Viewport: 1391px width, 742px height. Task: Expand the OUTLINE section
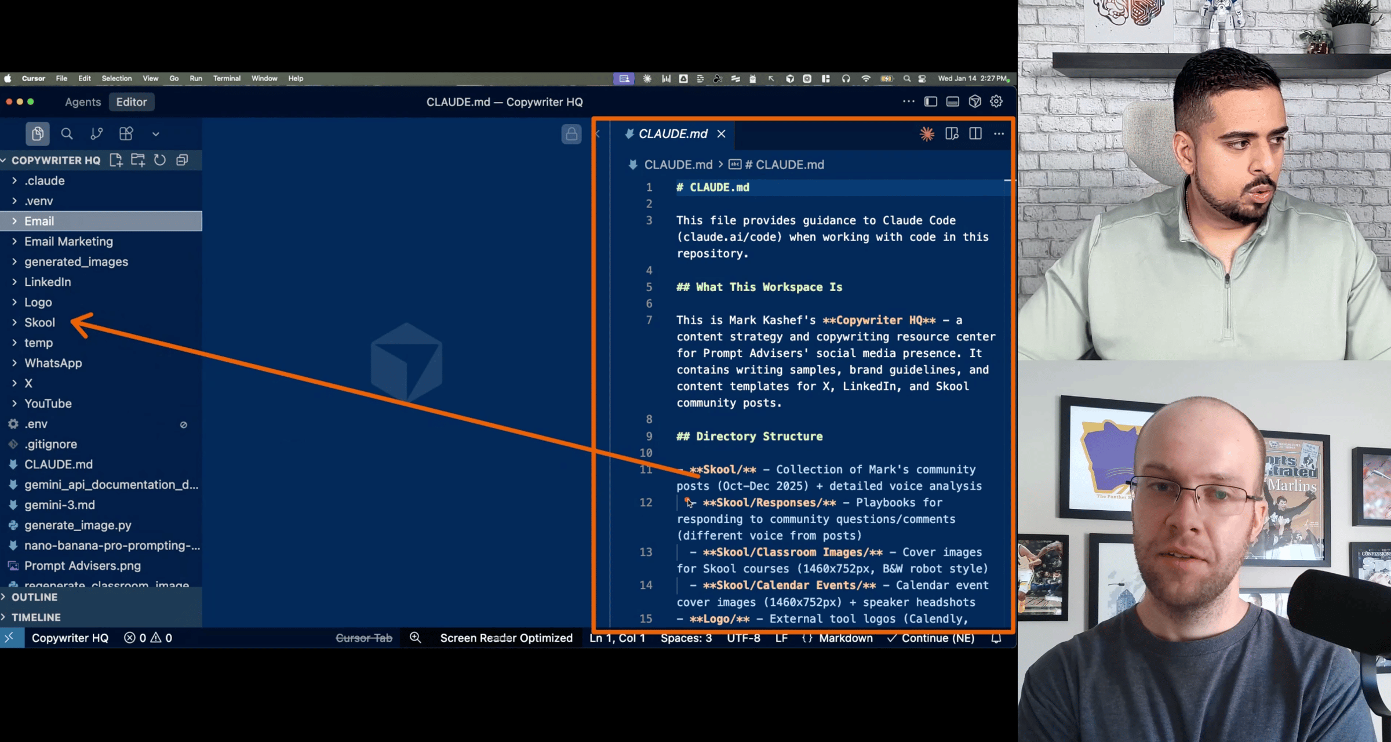point(35,597)
